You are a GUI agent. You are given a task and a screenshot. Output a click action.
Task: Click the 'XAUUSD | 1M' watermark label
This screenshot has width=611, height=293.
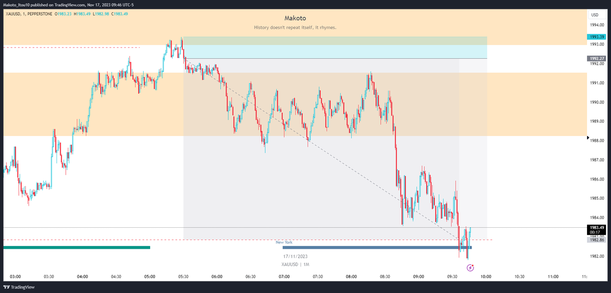pos(295,264)
